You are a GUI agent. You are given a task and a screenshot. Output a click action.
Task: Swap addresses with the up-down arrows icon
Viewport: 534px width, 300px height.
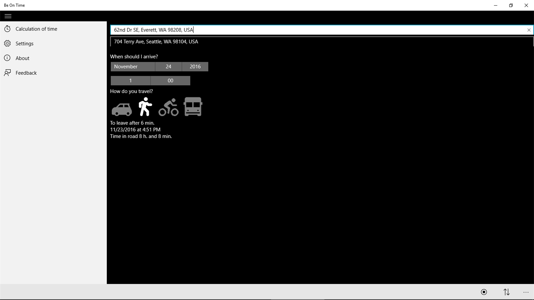506,292
